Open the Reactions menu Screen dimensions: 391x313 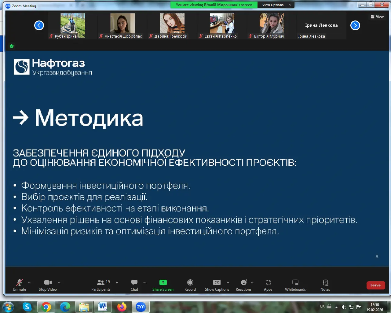coord(243,285)
